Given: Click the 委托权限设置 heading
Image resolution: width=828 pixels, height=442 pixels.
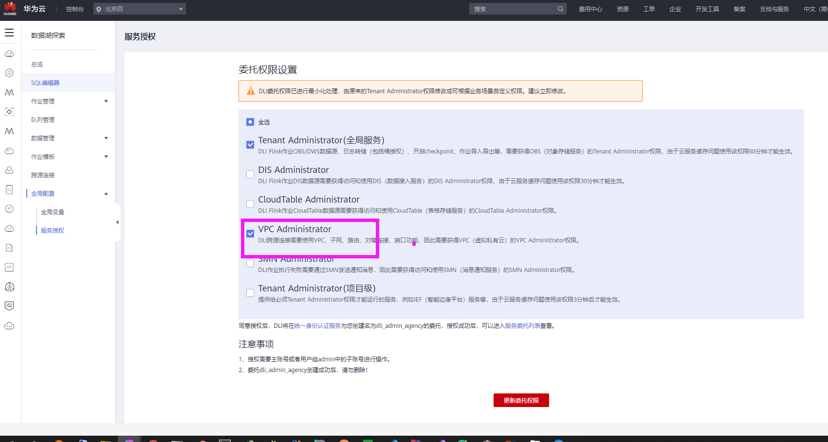Looking at the screenshot, I should pos(268,69).
